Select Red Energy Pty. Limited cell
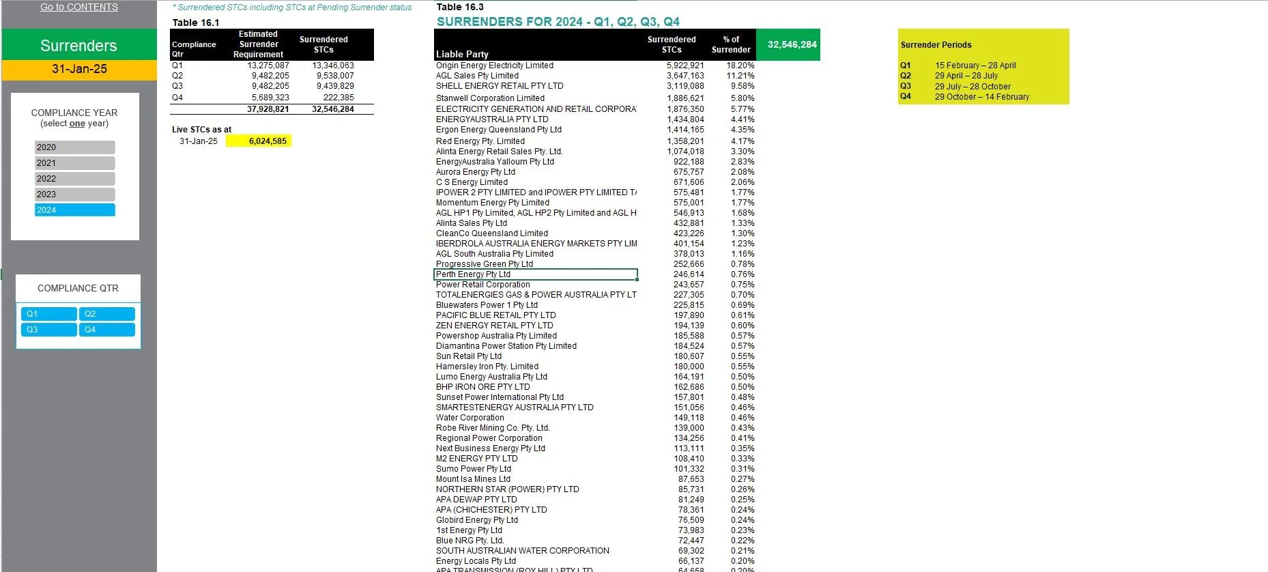The width and height of the screenshot is (1268, 572). pyautogui.click(x=480, y=141)
